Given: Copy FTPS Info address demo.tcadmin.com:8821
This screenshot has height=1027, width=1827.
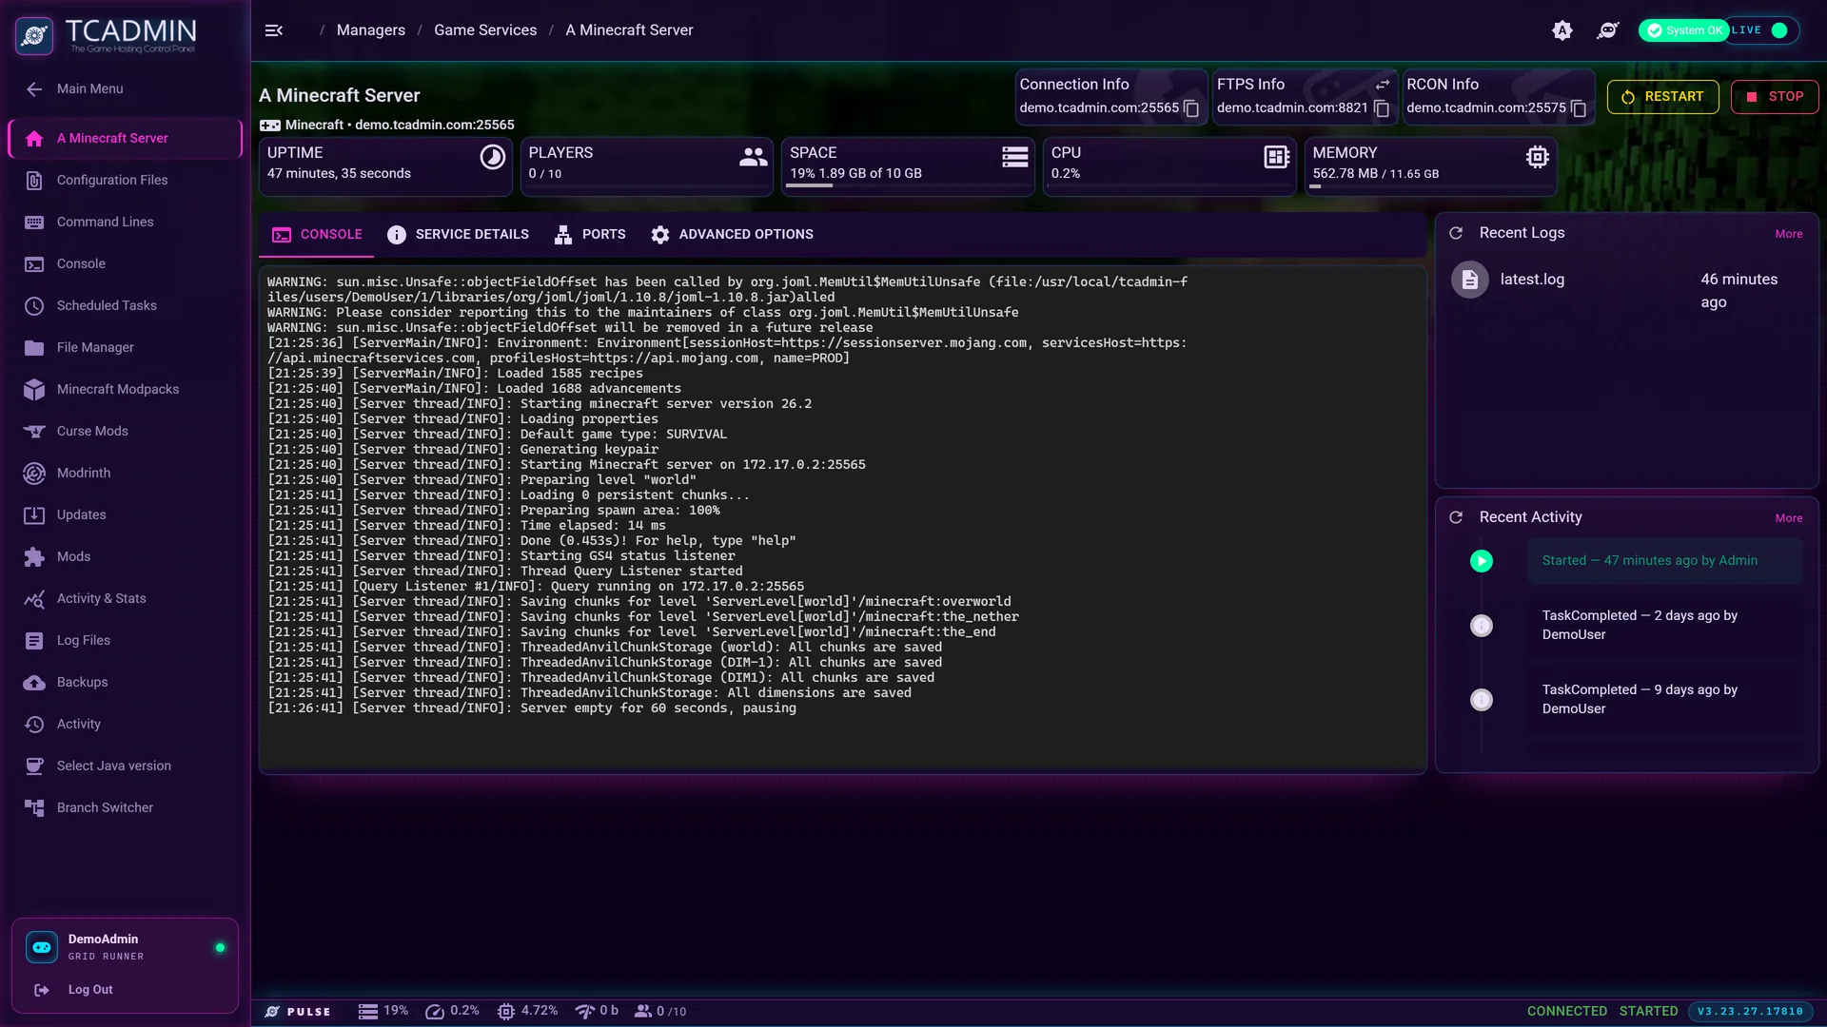Looking at the screenshot, I should click(1382, 108).
